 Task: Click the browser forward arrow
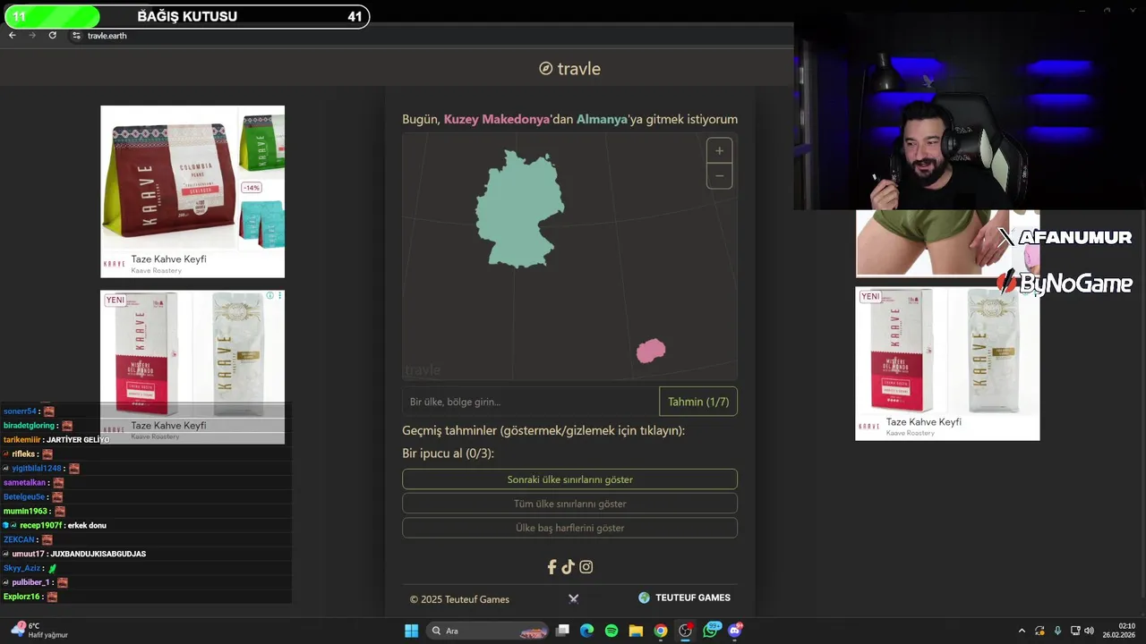tap(32, 35)
